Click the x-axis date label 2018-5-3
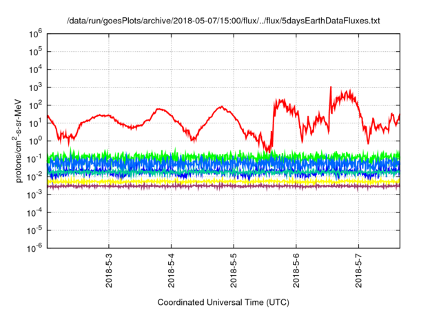This screenshot has height=309, width=441. 109,270
